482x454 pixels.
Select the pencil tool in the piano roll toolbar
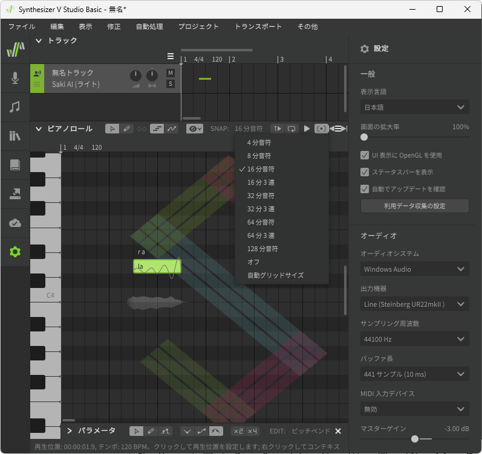pyautogui.click(x=126, y=129)
